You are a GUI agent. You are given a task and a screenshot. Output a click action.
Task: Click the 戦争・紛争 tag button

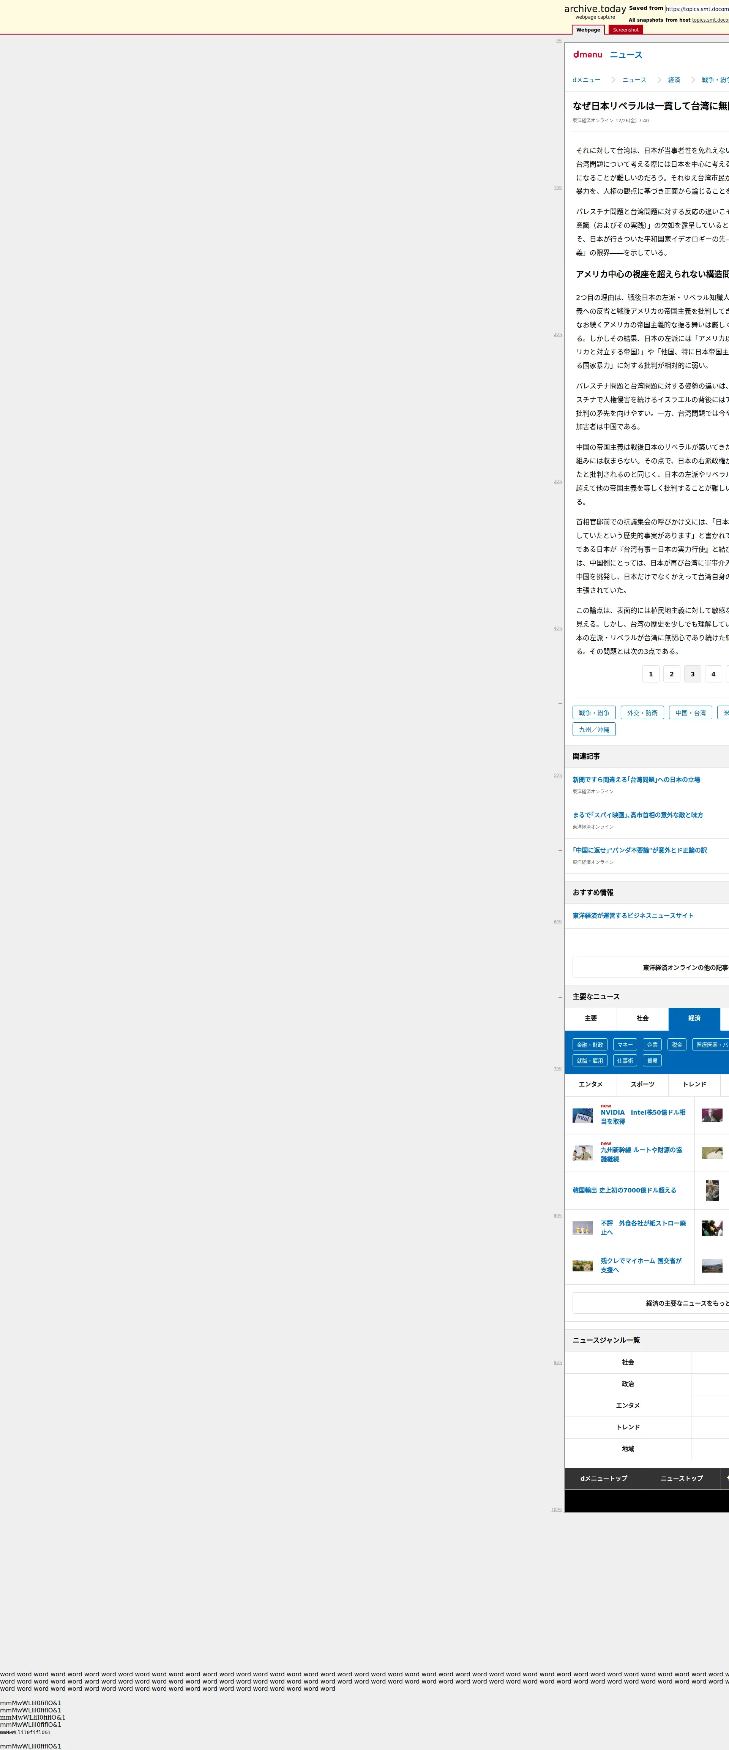594,712
